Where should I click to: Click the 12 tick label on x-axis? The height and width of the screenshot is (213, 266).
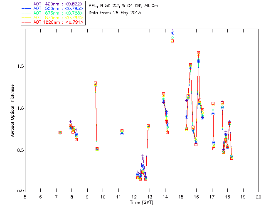click(134, 196)
